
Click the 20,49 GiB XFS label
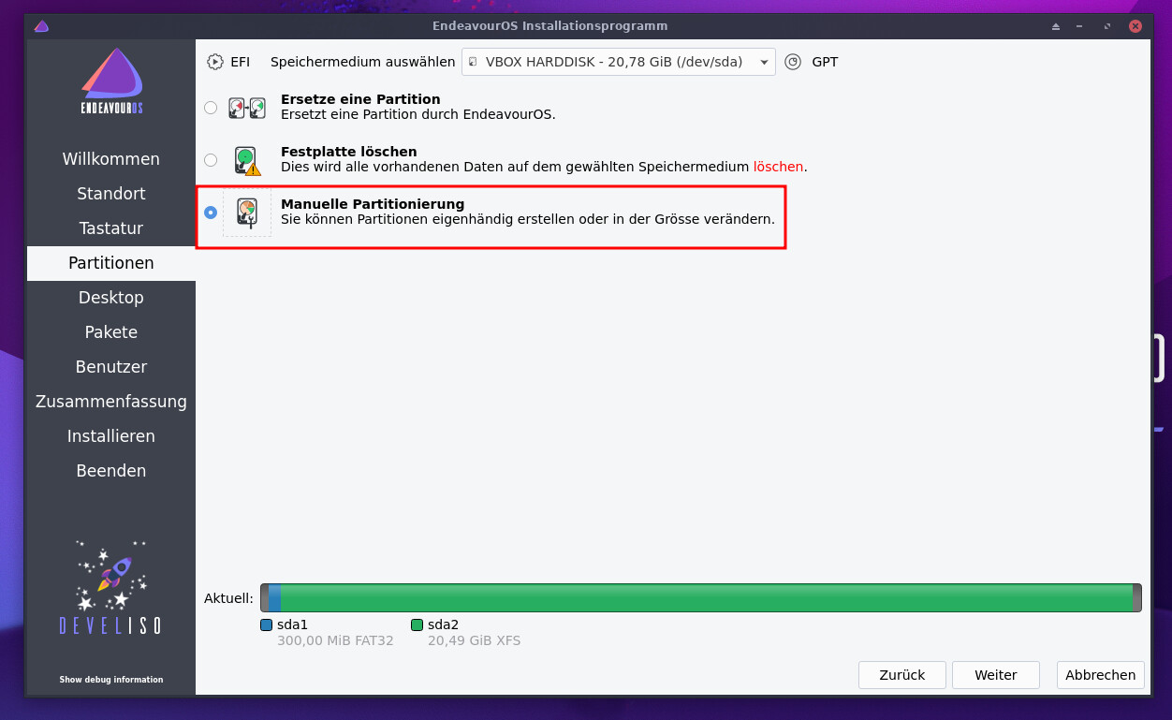tap(474, 641)
